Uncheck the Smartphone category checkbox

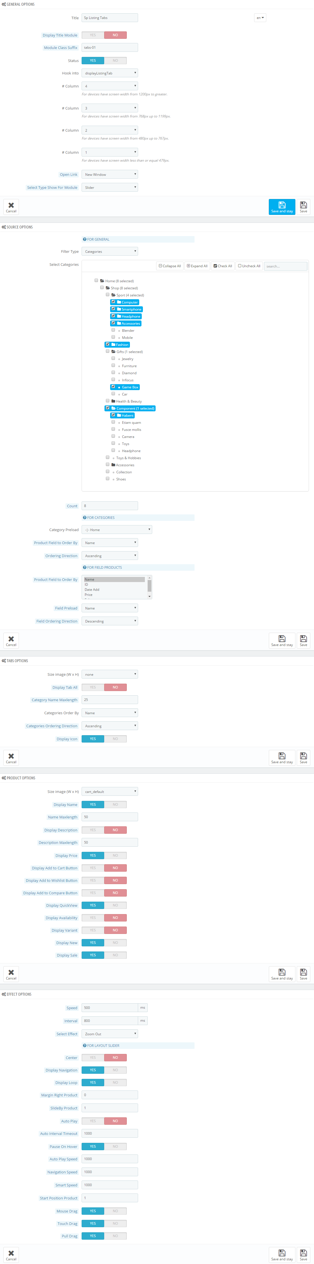[x=113, y=309]
